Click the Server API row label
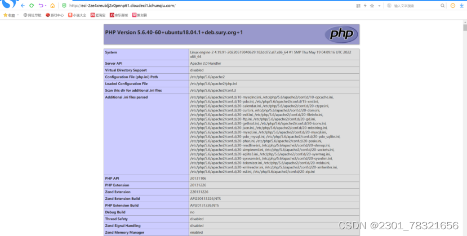 pos(113,64)
